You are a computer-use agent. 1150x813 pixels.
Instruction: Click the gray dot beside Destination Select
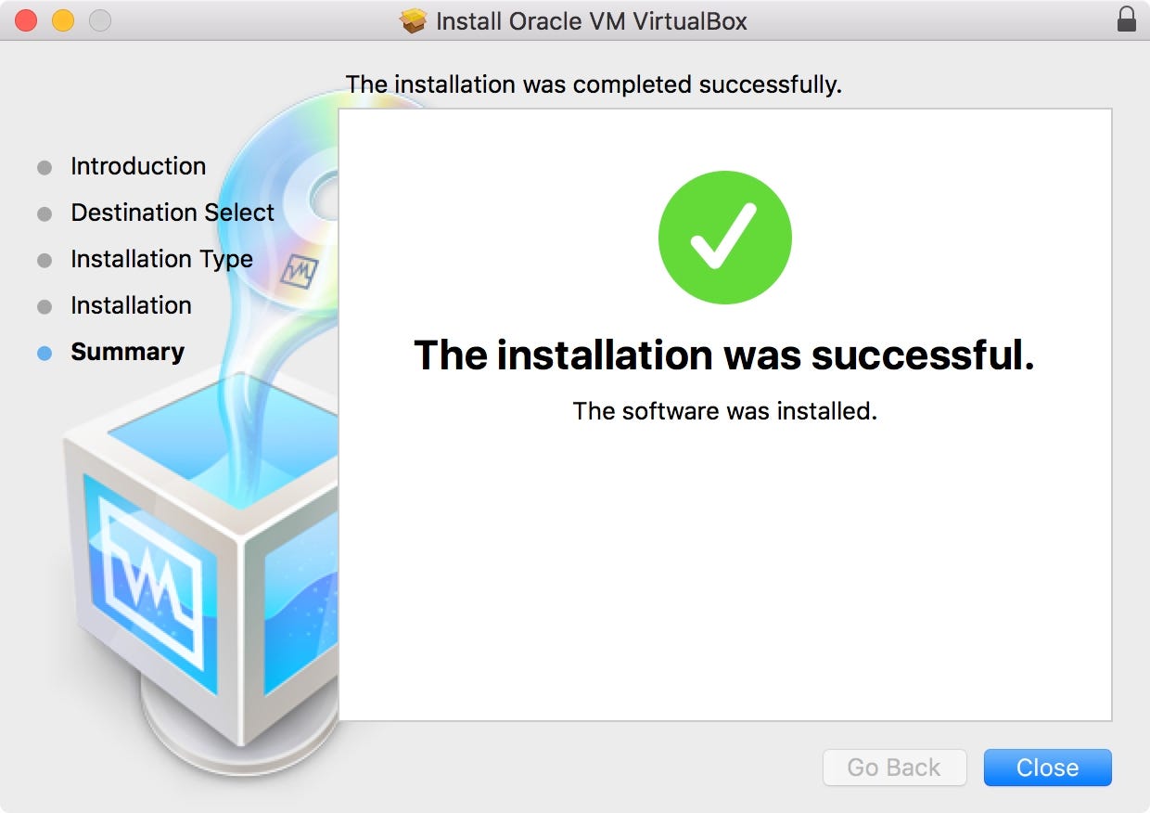44,213
